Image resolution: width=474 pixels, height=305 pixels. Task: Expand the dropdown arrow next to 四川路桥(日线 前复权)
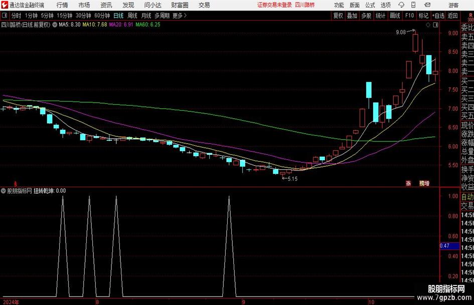pyautogui.click(x=55, y=25)
